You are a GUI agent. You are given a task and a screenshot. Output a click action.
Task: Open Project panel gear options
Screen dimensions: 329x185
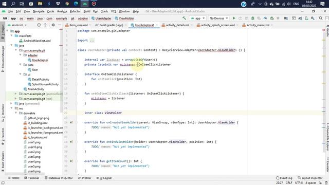(x=53, y=25)
